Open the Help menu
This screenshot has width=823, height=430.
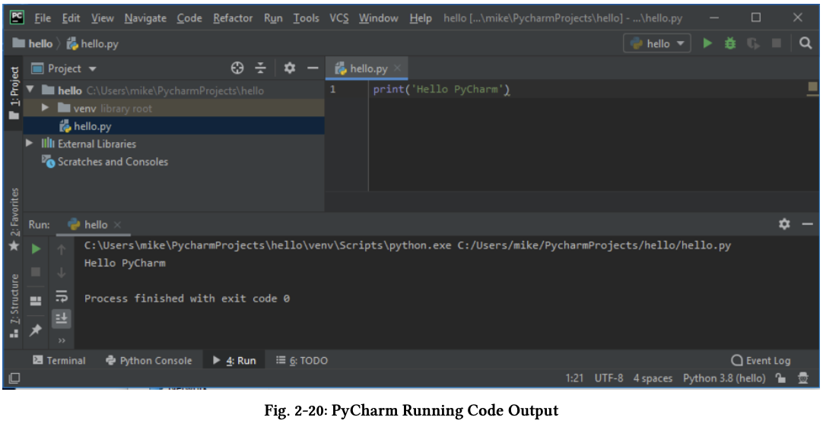tap(421, 17)
